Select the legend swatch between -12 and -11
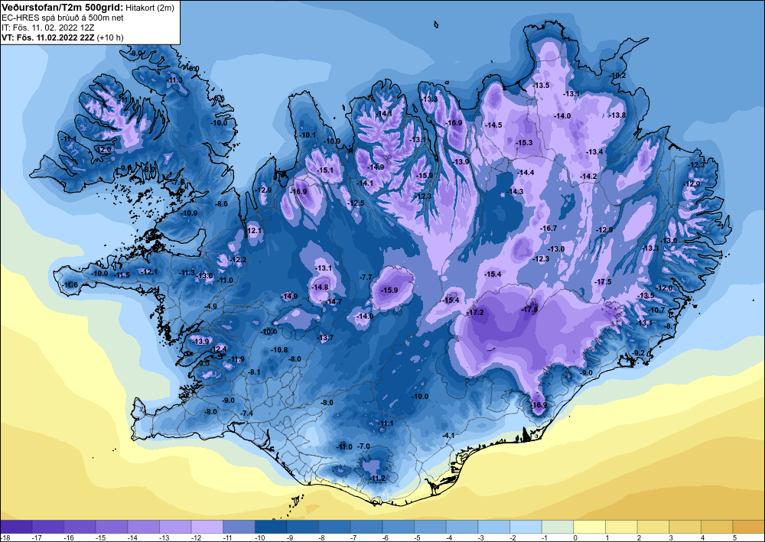Image resolution: width=765 pixels, height=542 pixels. 207,527
